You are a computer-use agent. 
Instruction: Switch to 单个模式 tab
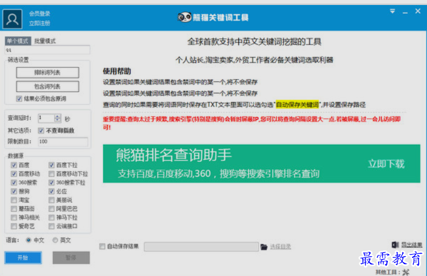coord(18,41)
